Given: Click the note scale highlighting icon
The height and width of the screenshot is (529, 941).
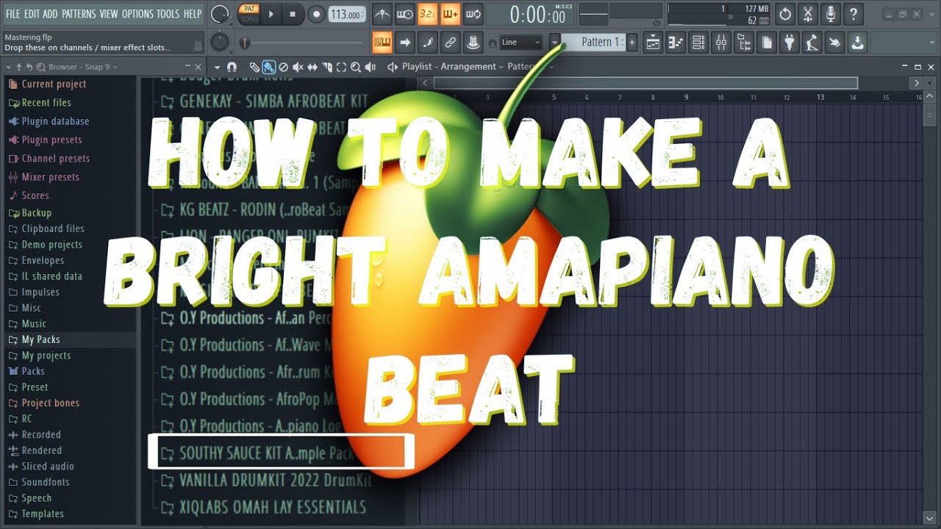Looking at the screenshot, I should [x=428, y=42].
